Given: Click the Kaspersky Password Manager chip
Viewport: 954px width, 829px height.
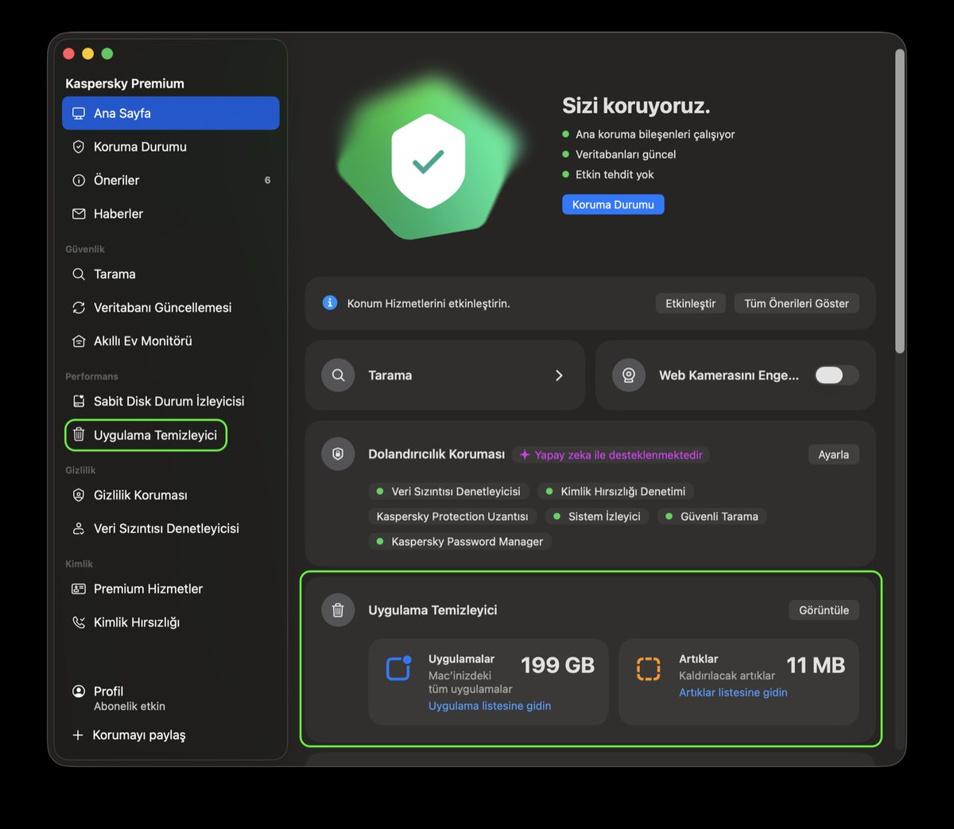Looking at the screenshot, I should point(460,542).
